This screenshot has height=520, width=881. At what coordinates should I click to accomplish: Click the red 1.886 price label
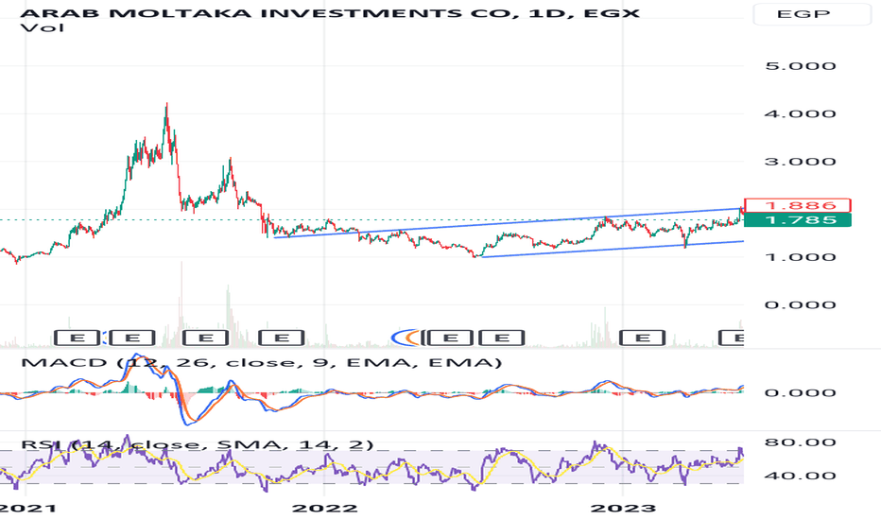tap(797, 205)
